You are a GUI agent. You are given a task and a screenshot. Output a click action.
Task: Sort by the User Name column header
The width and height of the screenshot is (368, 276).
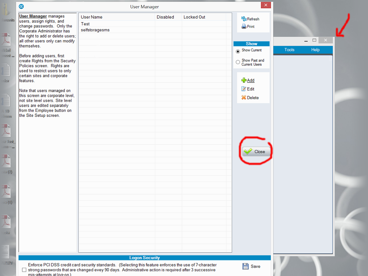[x=92, y=17]
